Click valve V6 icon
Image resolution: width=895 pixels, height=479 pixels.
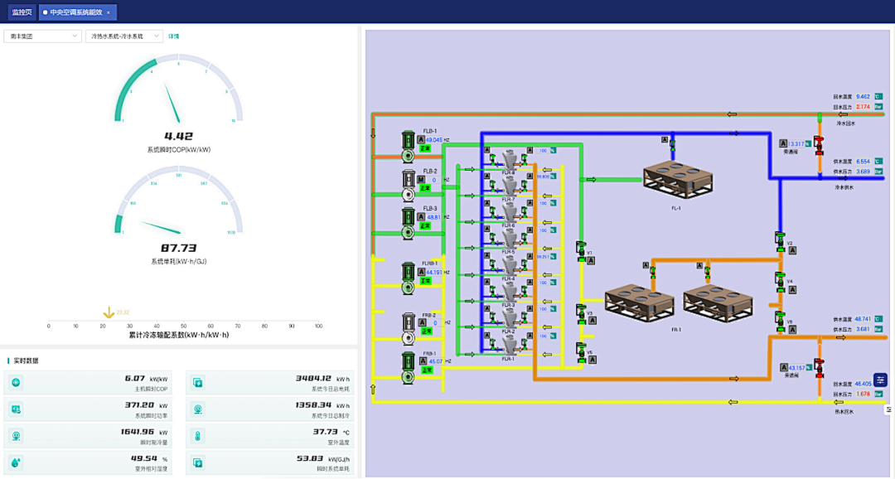pyautogui.click(x=781, y=322)
